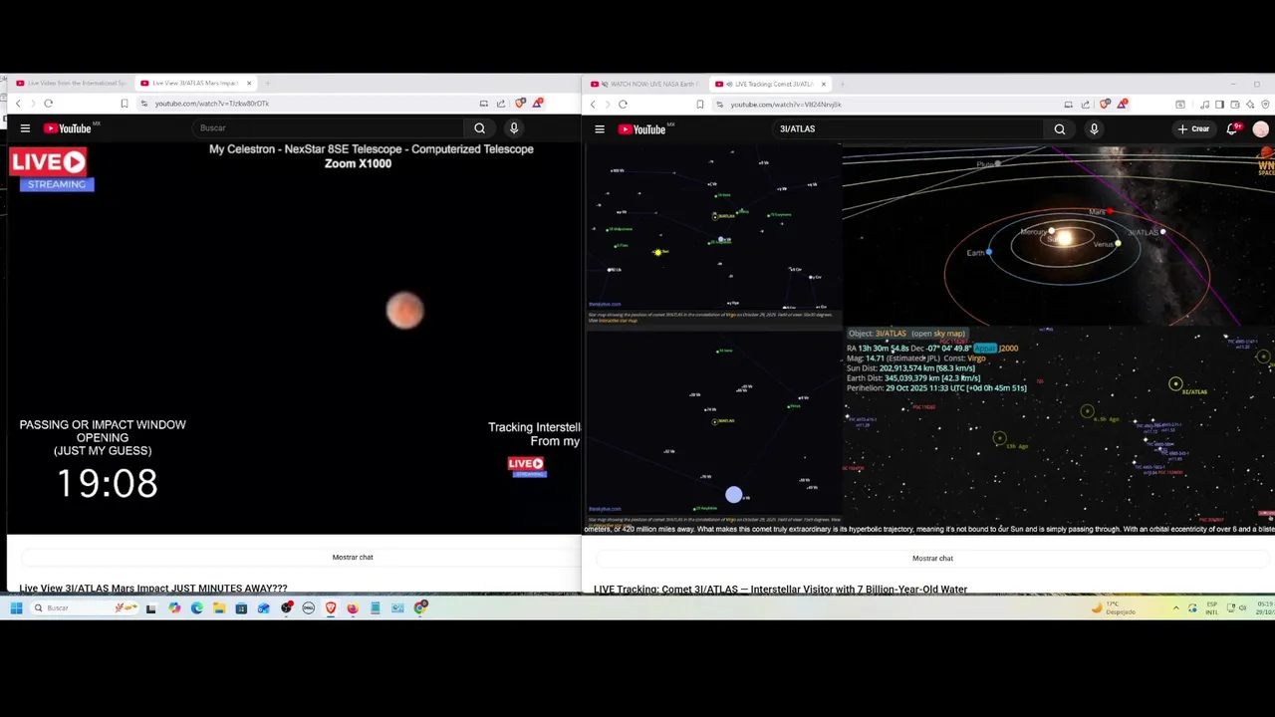The height and width of the screenshot is (717, 1275).
Task: Go back in right browser window
Action: click(x=593, y=105)
